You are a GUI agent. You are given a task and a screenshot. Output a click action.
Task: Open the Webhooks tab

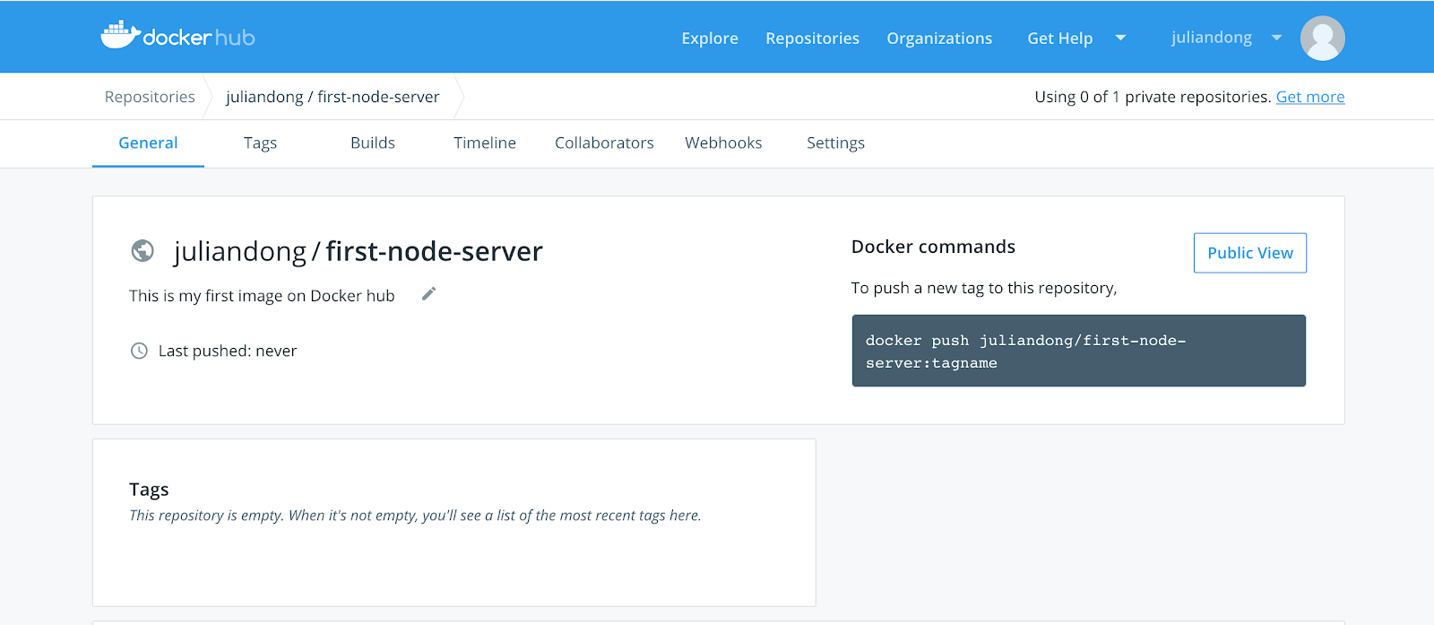(723, 143)
